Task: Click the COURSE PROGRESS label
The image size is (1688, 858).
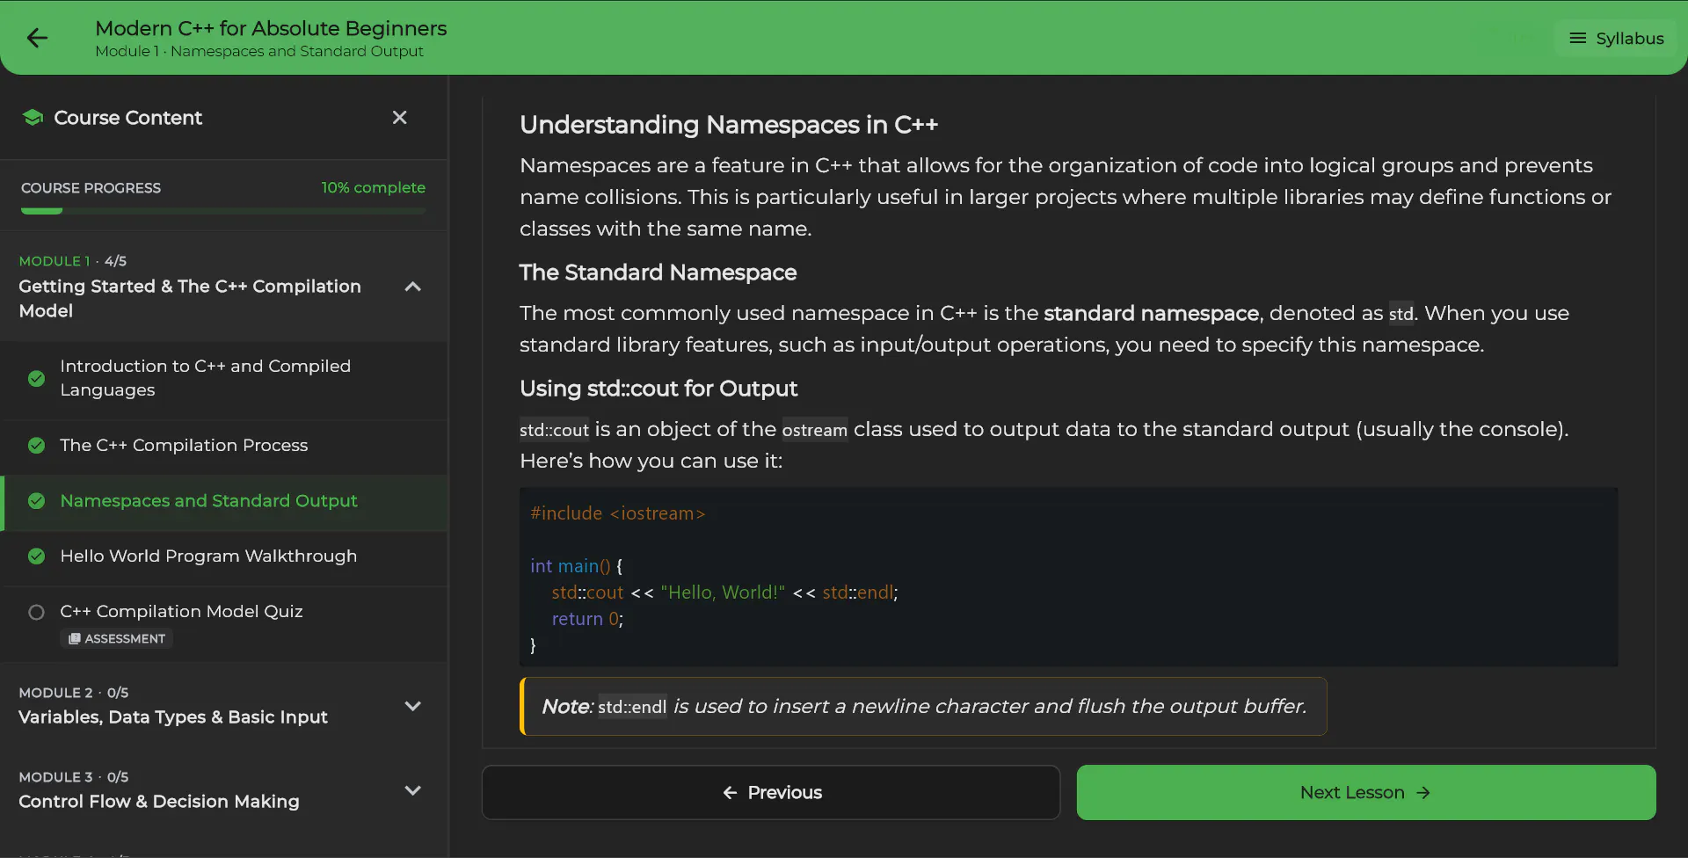Action: (x=91, y=188)
